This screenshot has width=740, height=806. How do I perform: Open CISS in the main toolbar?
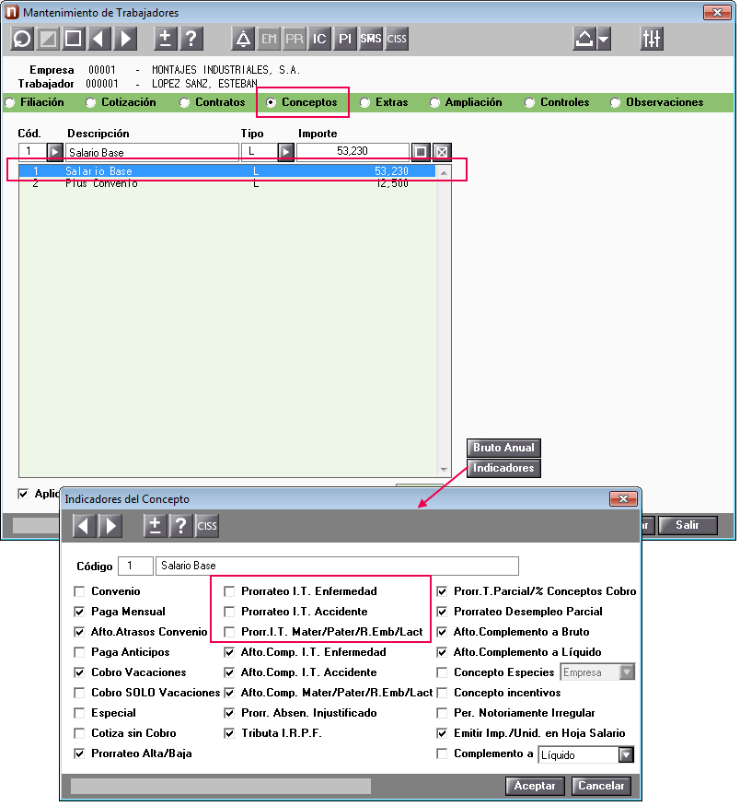coord(397,39)
